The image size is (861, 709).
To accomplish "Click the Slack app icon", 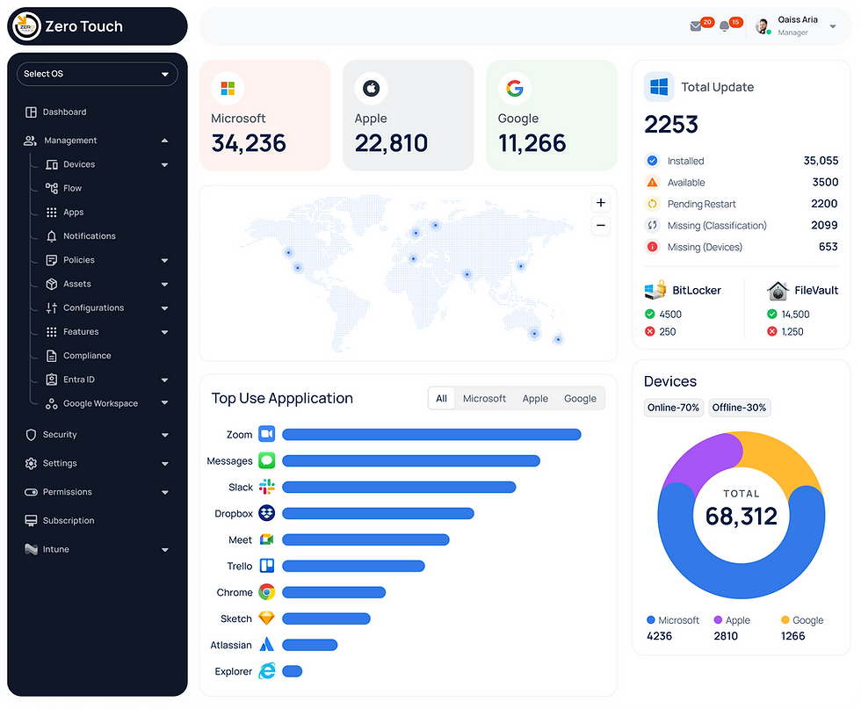I will coord(267,487).
